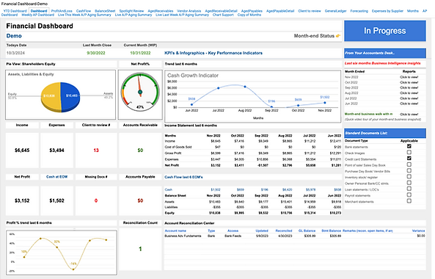Viewport: 435px width, 279px height.
Task: Go to the BalanceSheet tab
Action: point(105,11)
